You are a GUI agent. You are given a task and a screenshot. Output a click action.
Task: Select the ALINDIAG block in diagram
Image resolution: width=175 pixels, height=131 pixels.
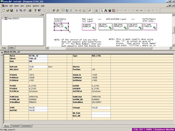click(x=89, y=27)
